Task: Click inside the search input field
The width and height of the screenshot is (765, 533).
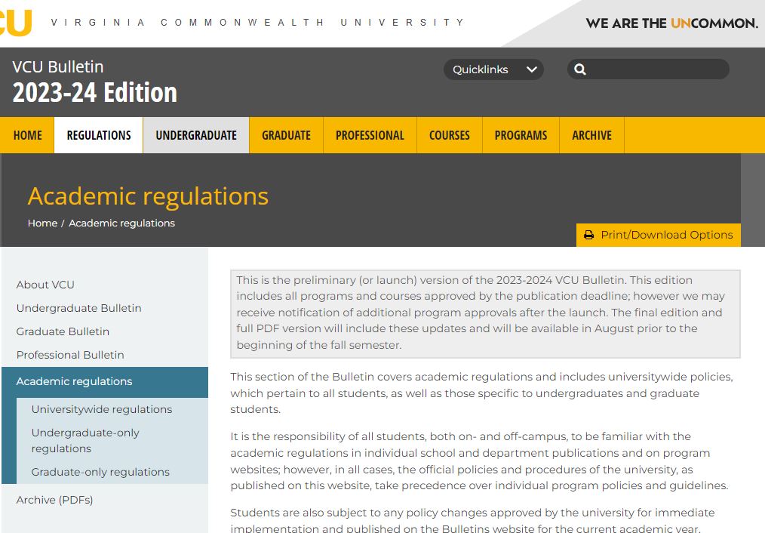Action: (x=656, y=69)
